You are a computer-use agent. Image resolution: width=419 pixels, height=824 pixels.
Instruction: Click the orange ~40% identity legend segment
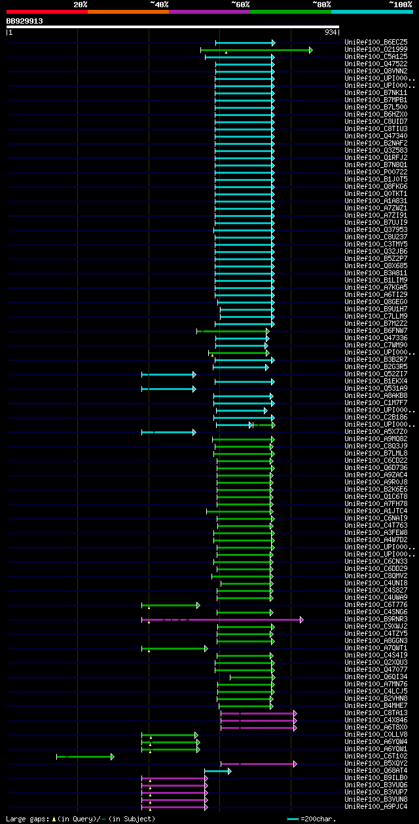click(128, 12)
